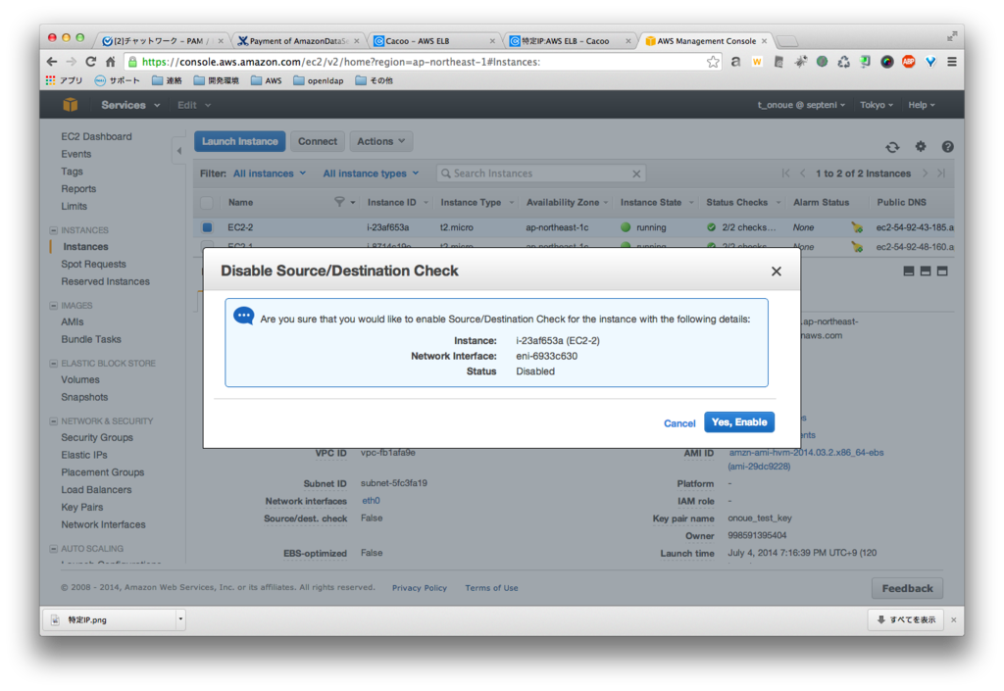Click the Feedback button

coord(907,588)
